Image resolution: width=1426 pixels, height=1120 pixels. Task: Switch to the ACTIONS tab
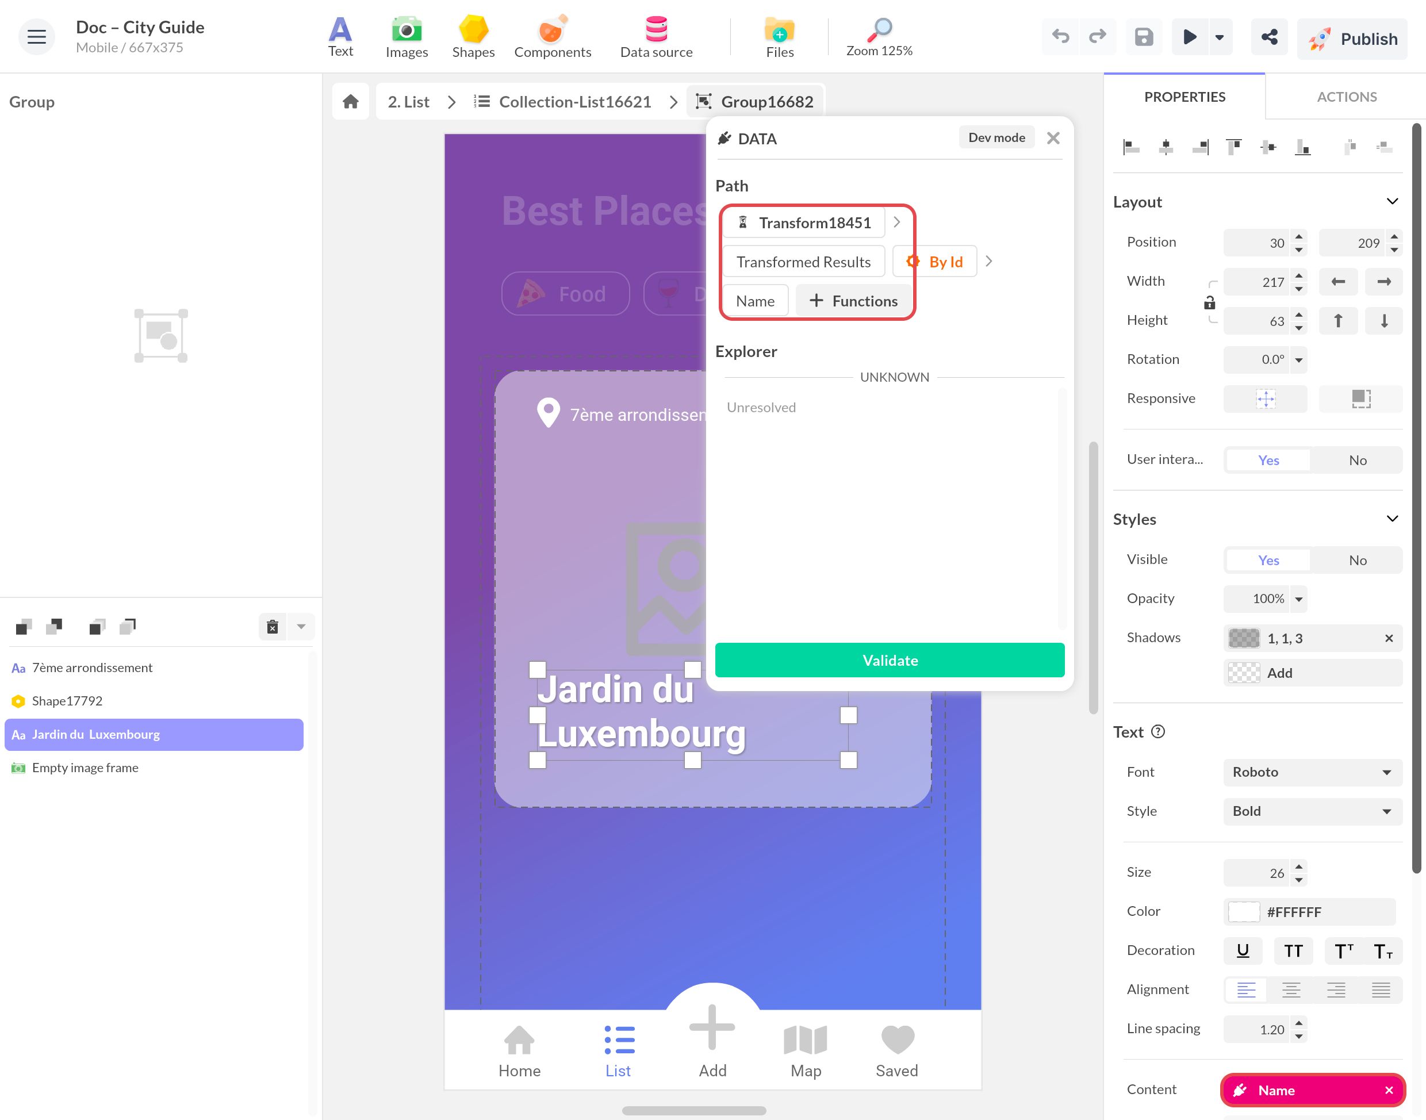tap(1347, 97)
